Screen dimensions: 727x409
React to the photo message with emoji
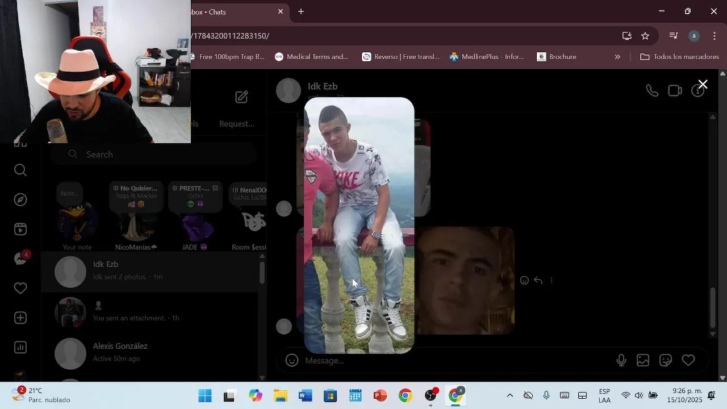click(524, 280)
